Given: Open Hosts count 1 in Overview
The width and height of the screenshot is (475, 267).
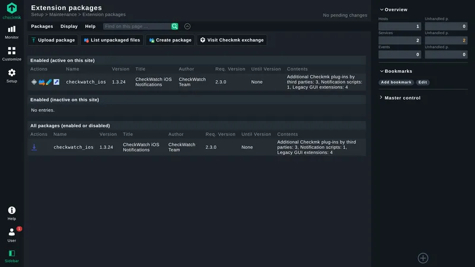Looking at the screenshot, I should tap(400, 26).
